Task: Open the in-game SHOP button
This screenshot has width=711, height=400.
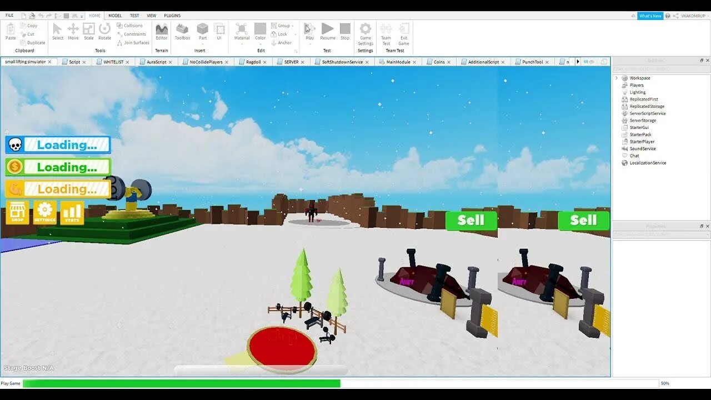Action: tap(18, 213)
